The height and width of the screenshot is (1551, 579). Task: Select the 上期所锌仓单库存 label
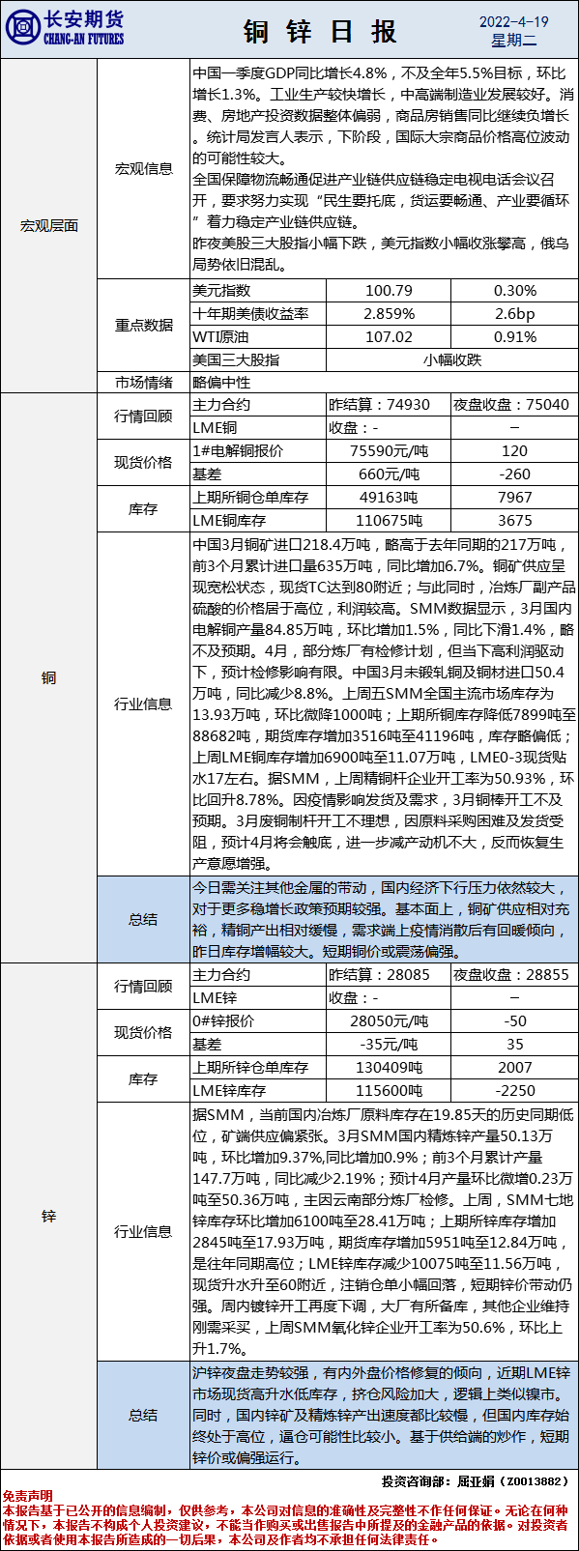[x=250, y=1067]
